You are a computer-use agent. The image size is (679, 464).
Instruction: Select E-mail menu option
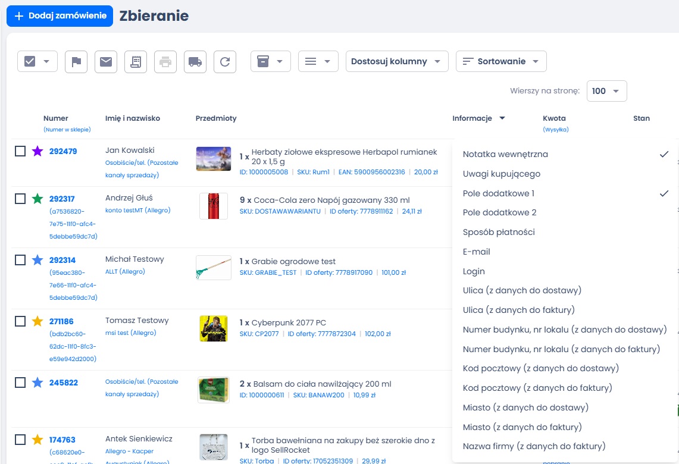[565, 252]
